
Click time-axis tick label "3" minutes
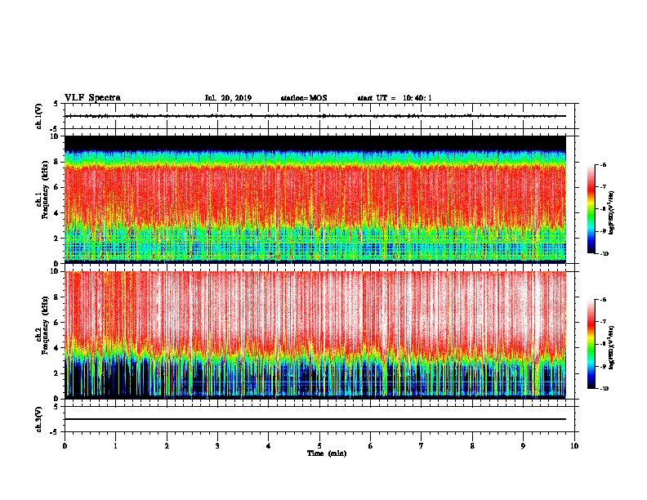tap(217, 445)
